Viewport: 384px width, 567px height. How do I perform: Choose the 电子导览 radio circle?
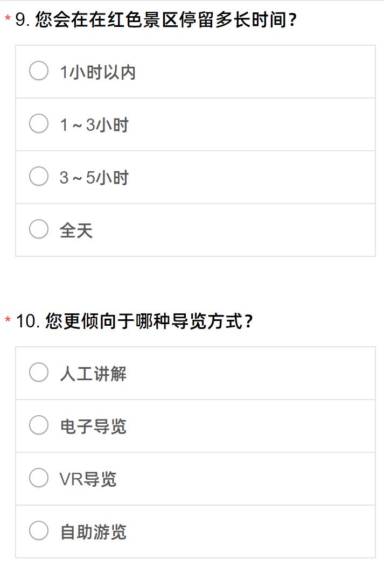pyautogui.click(x=39, y=425)
